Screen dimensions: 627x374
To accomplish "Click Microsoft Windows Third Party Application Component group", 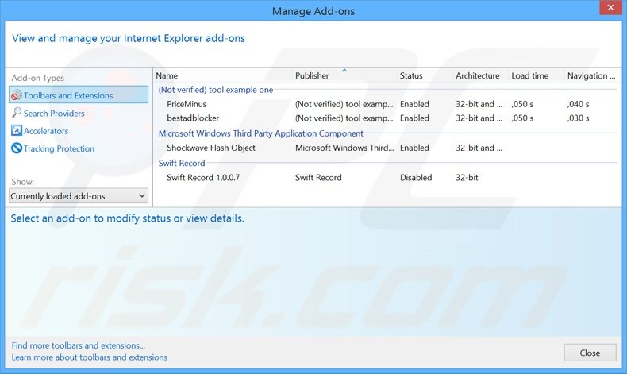I will [260, 133].
